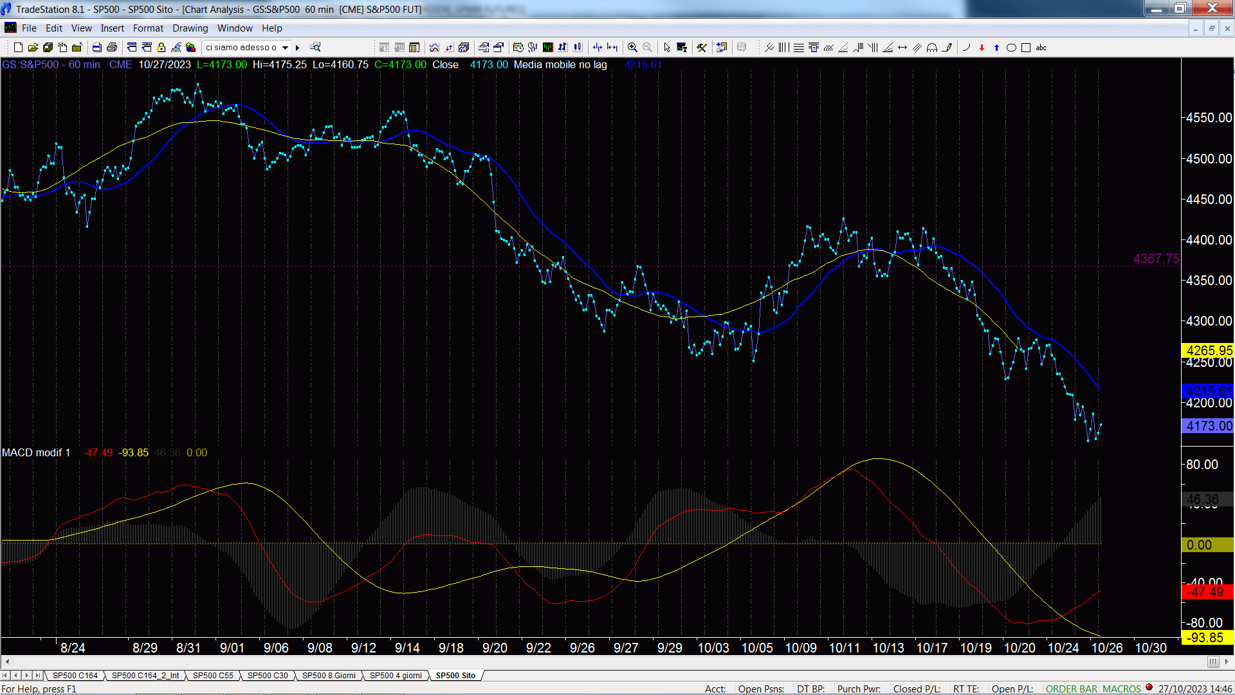Open the Drawing menu
The height and width of the screenshot is (695, 1235).
pos(190,28)
